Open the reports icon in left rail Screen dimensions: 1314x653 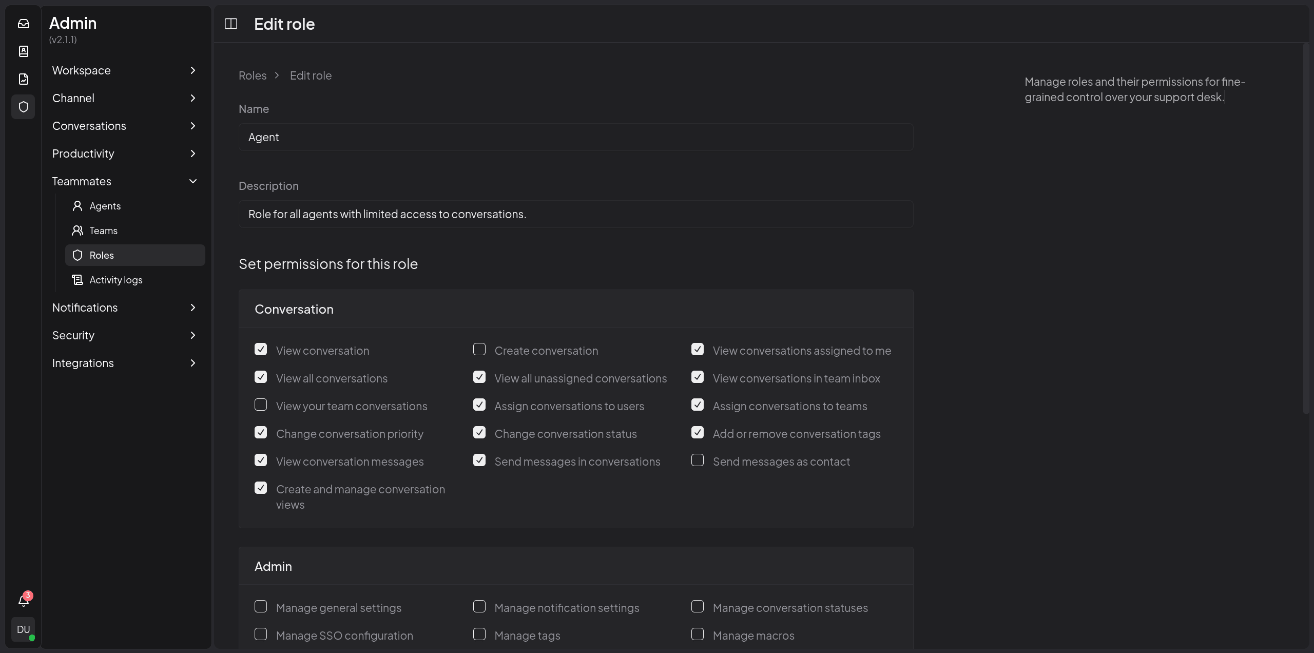click(x=24, y=79)
